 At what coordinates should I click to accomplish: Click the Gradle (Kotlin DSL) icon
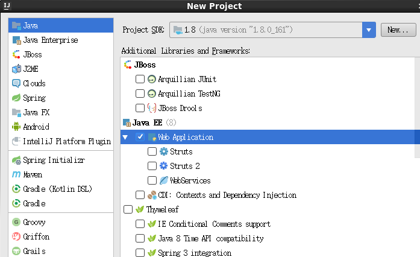[16, 189]
